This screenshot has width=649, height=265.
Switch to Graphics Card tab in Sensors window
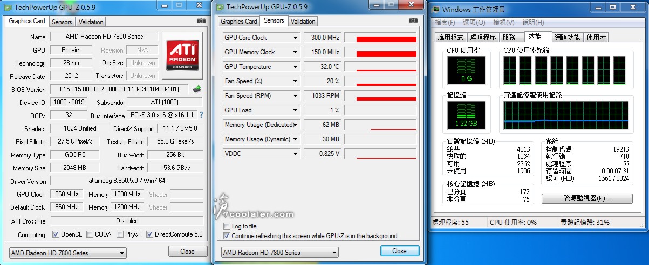[239, 22]
